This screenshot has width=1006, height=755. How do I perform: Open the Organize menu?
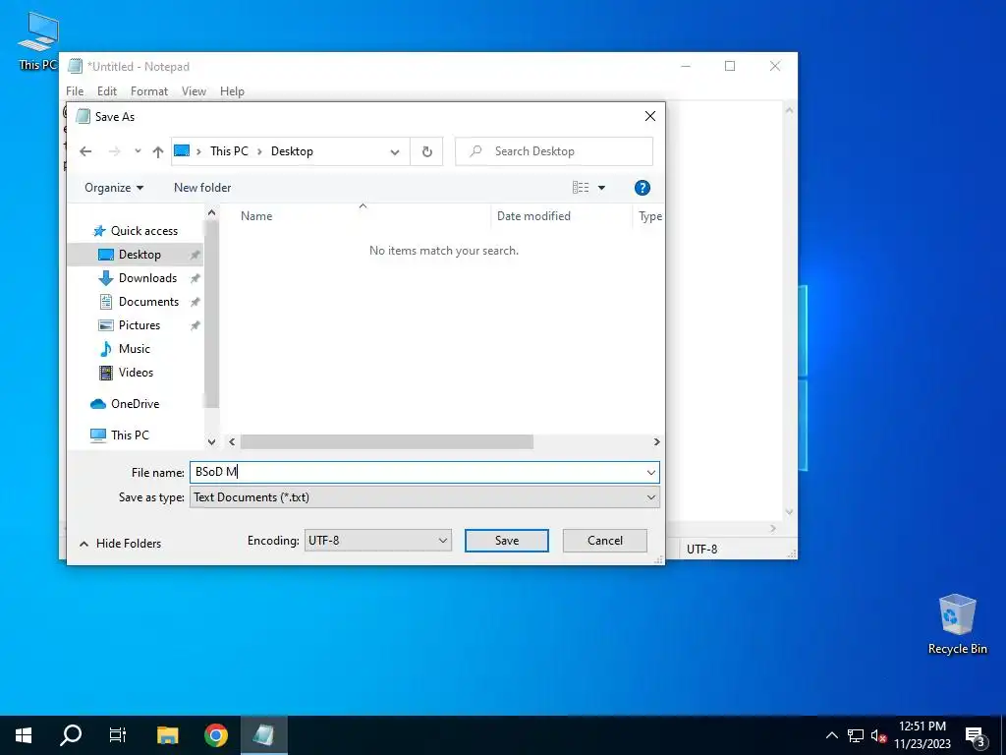coord(114,188)
